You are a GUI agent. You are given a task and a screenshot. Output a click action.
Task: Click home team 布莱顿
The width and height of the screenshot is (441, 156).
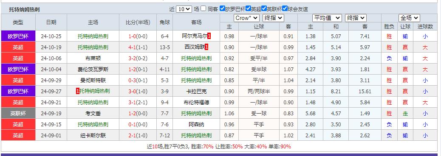(x=93, y=58)
